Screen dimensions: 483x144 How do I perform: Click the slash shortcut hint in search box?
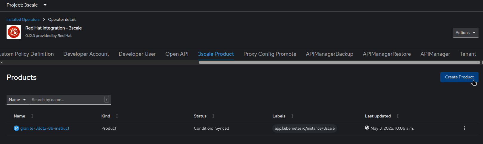click(x=107, y=100)
